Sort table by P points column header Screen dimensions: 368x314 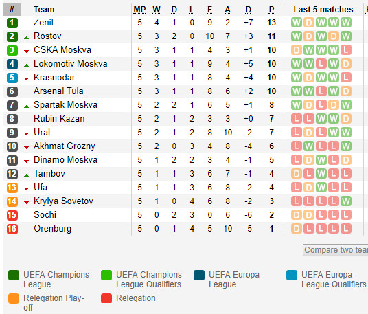[272, 10]
